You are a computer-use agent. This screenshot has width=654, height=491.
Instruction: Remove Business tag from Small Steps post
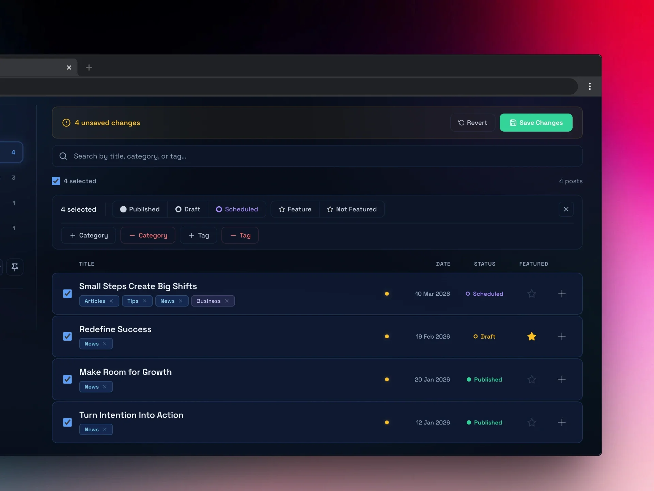pyautogui.click(x=227, y=301)
